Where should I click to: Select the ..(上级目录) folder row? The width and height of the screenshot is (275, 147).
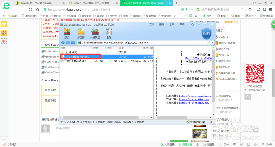(106, 52)
